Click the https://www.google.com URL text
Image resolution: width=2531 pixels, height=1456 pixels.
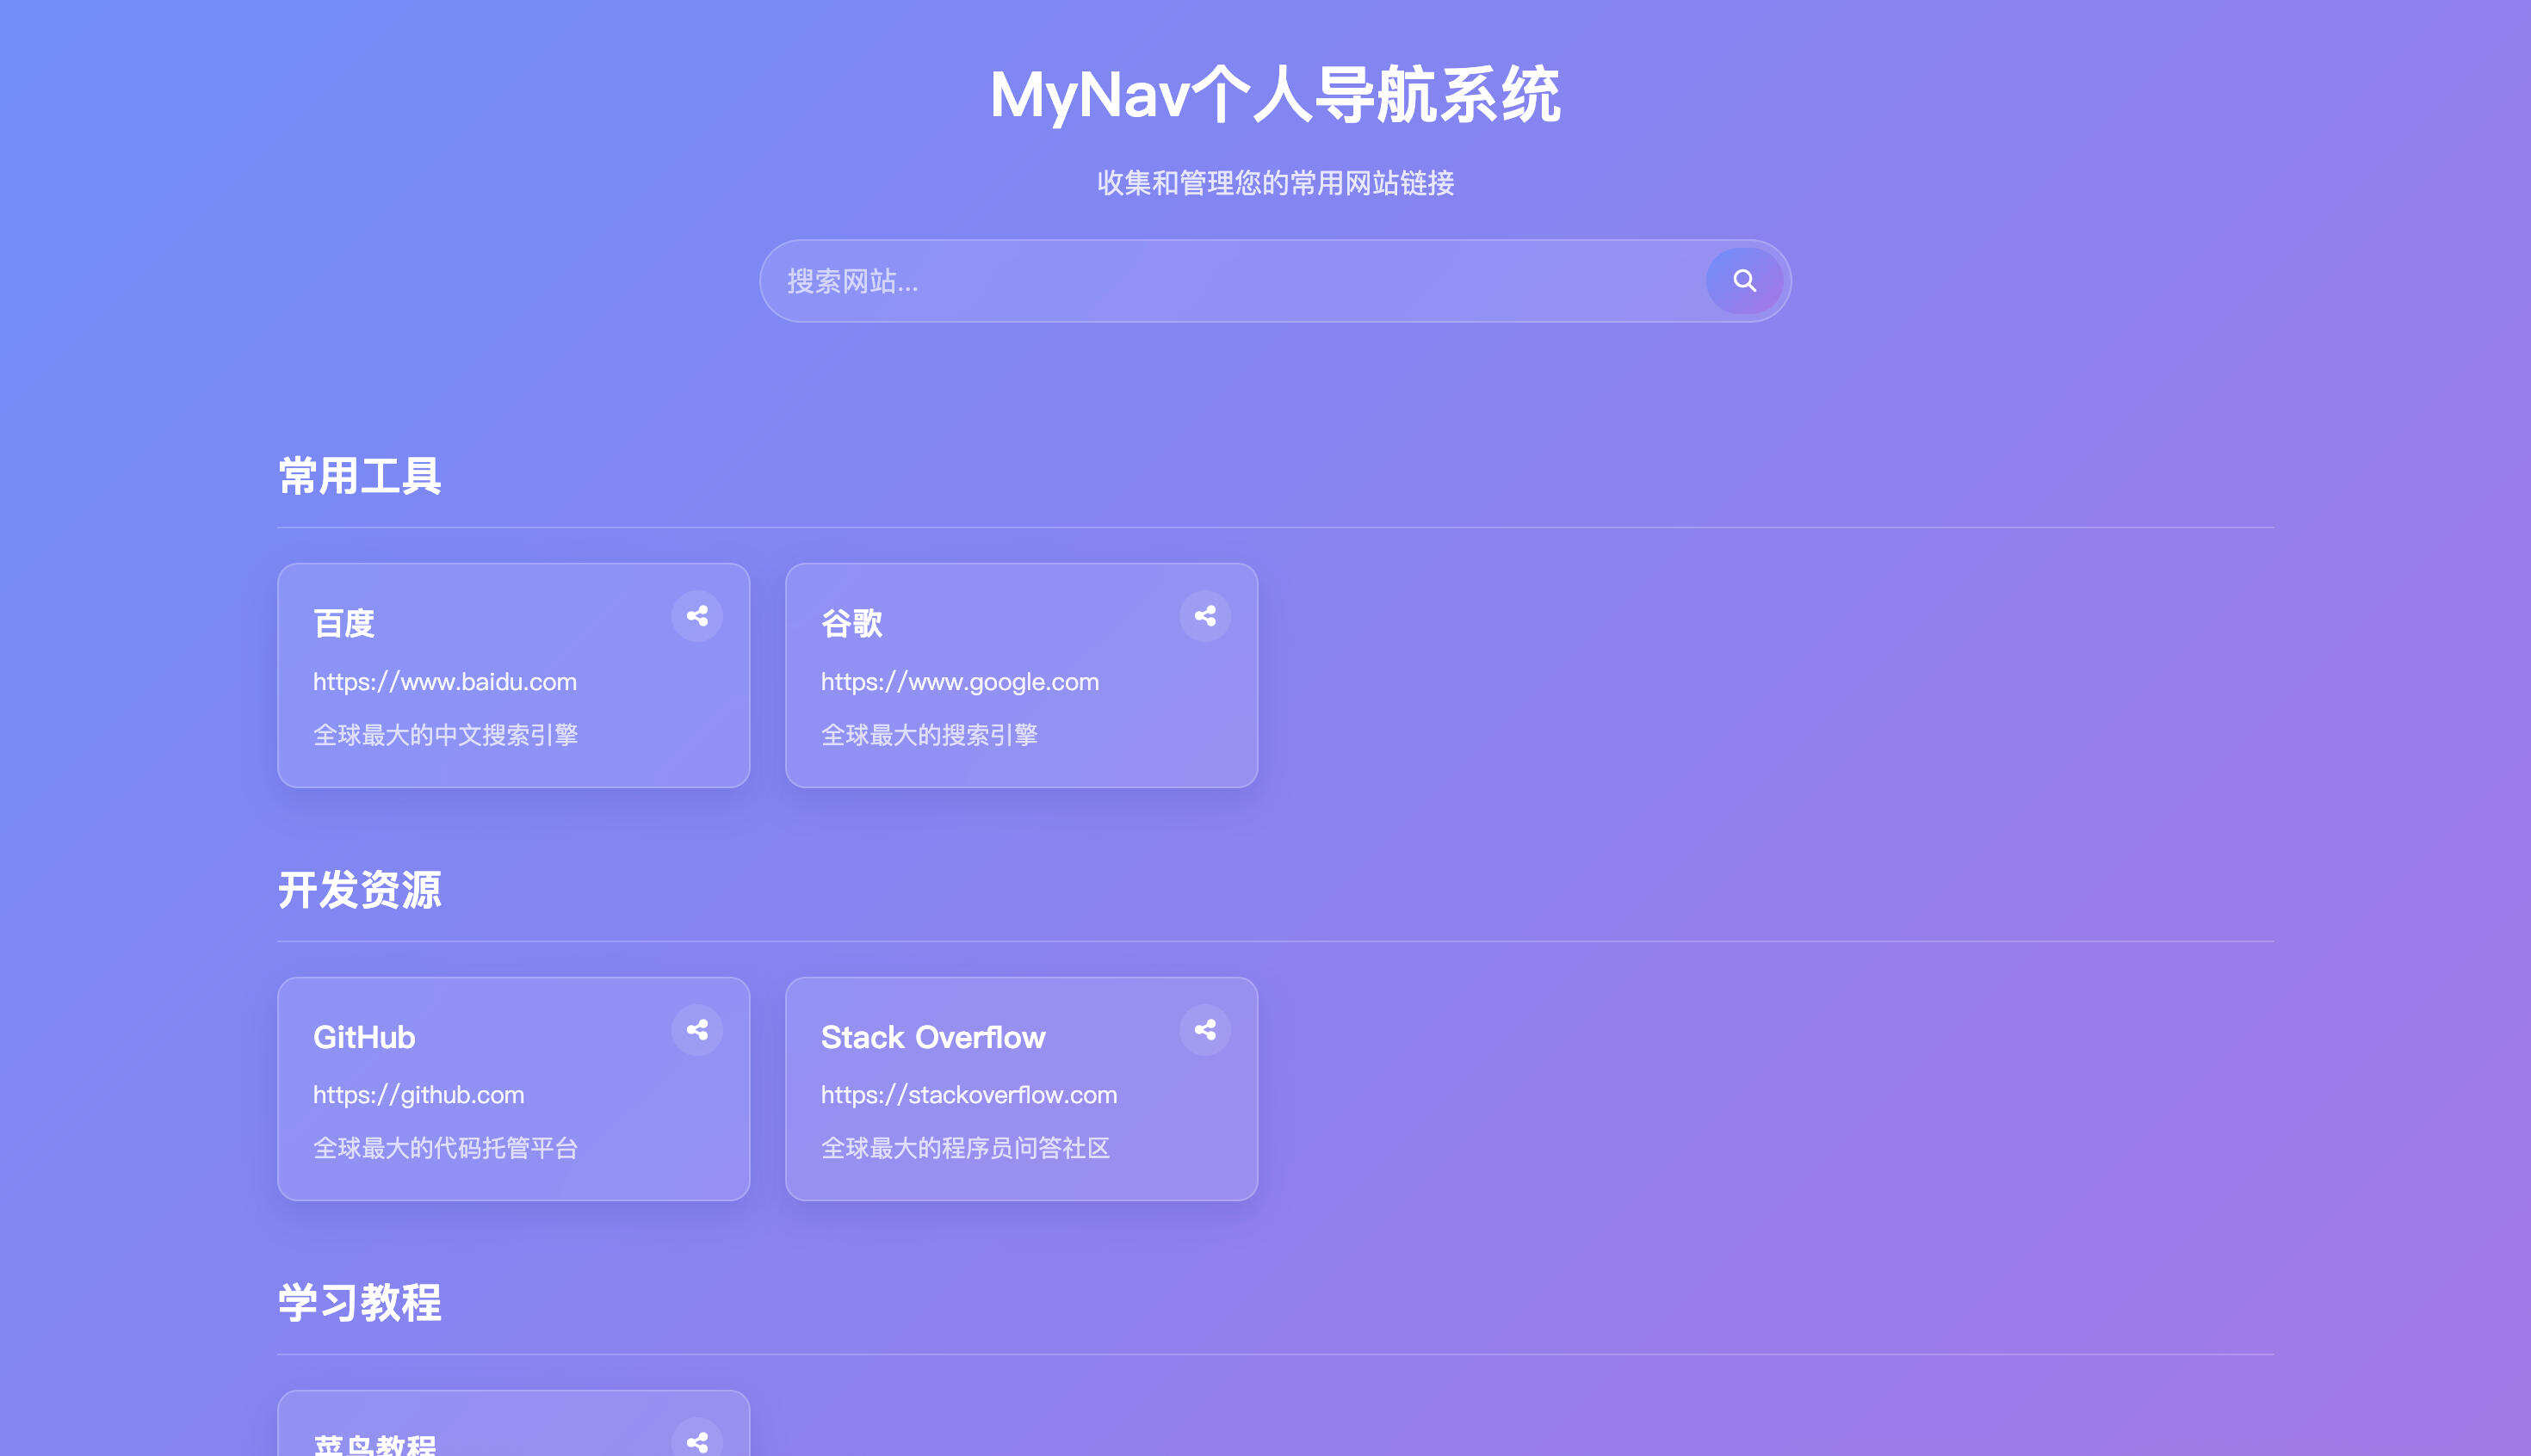tap(959, 681)
